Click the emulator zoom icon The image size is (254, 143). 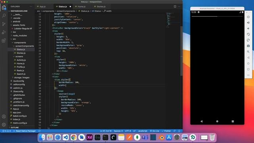pyautogui.click(x=248, y=52)
